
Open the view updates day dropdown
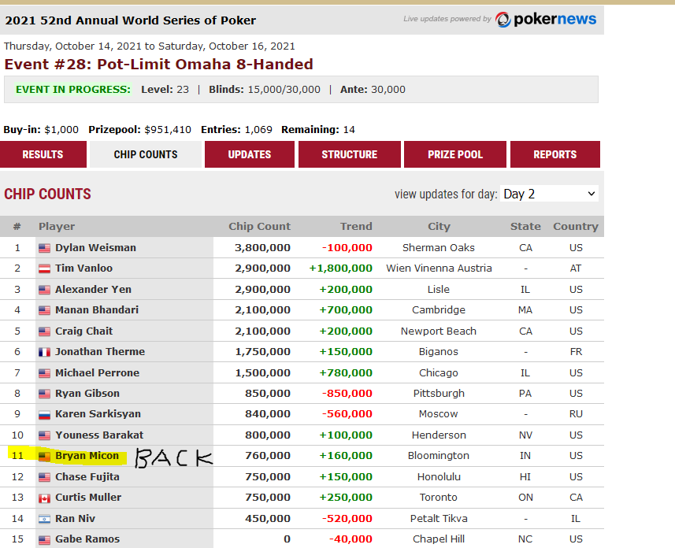tap(549, 194)
